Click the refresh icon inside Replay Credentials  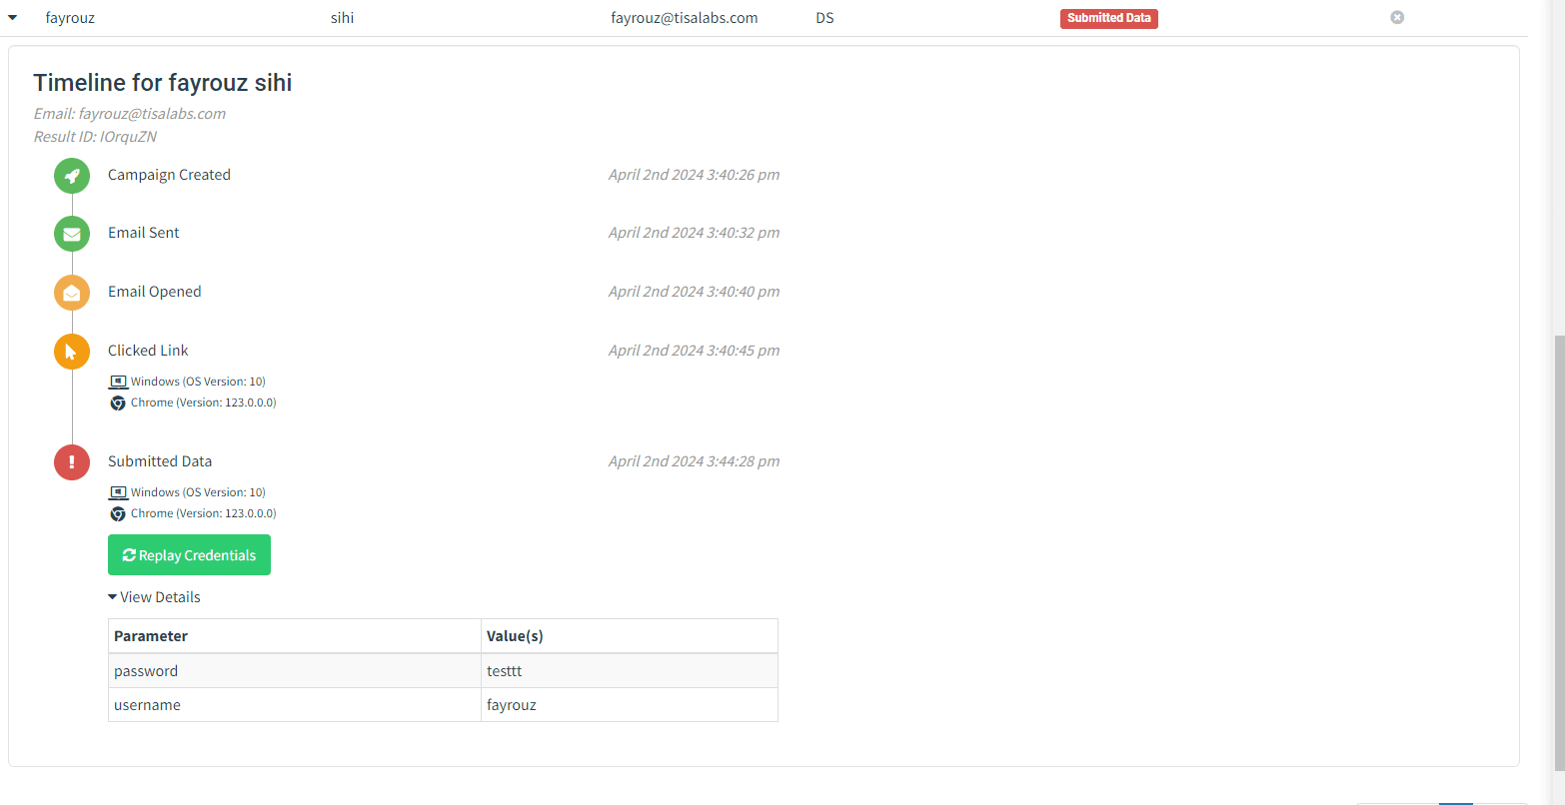tap(128, 554)
